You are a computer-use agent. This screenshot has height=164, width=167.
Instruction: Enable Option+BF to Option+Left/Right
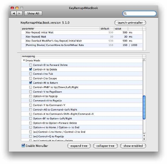[x=31, y=119]
